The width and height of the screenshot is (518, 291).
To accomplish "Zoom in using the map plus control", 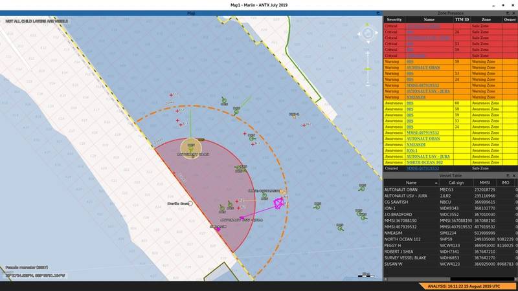I will 368,53.
